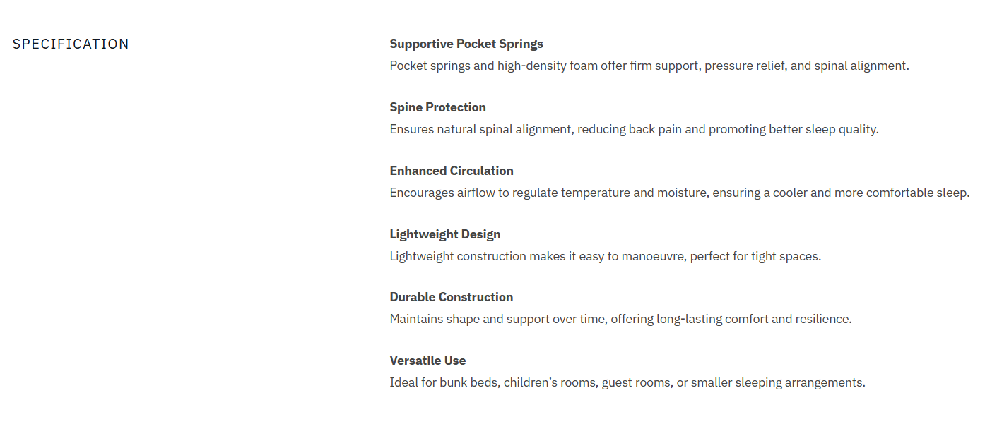Click the "Versatile Use" heading
The height and width of the screenshot is (424, 997).
tap(427, 361)
